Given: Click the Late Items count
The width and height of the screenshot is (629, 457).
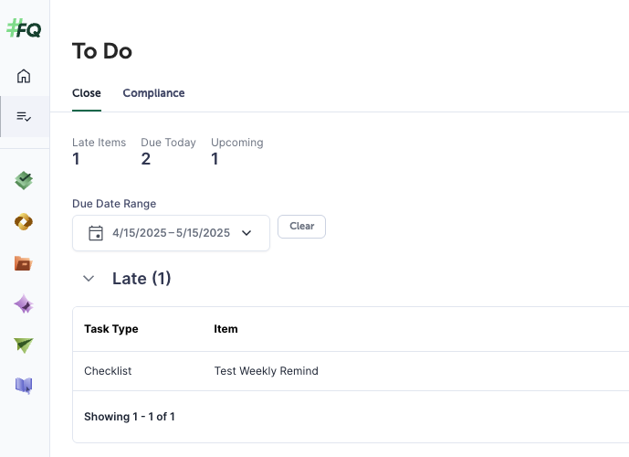Looking at the screenshot, I should click(77, 159).
